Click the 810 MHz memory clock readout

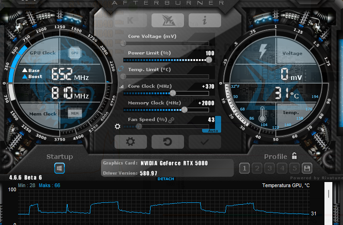pos(70,93)
